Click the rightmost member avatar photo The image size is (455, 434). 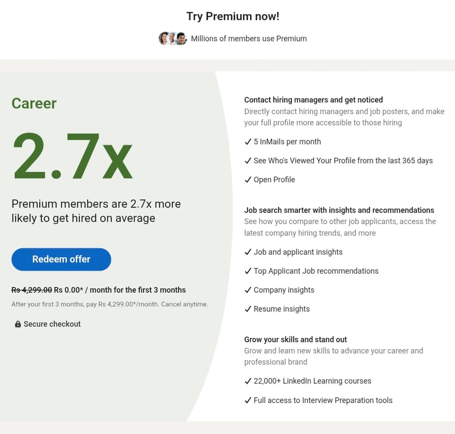[181, 38]
